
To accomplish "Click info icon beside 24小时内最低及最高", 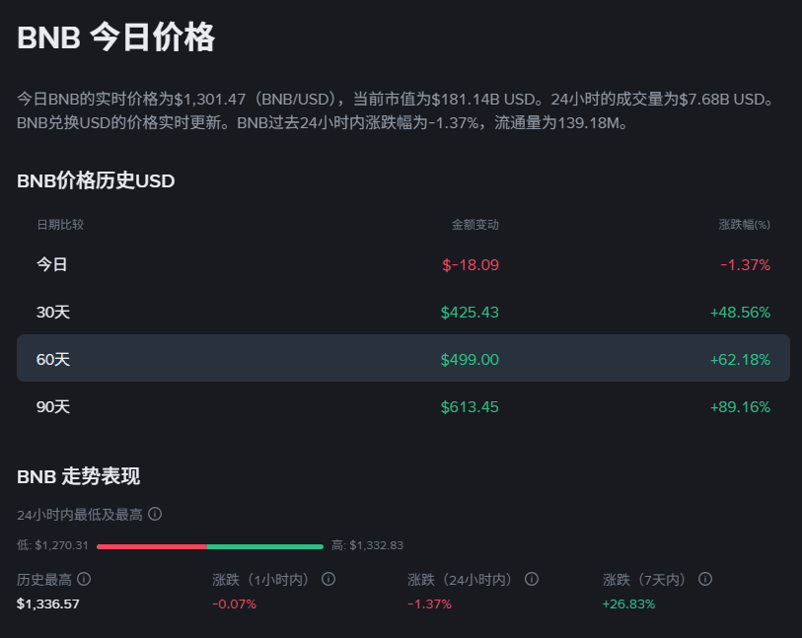I will pyautogui.click(x=155, y=514).
